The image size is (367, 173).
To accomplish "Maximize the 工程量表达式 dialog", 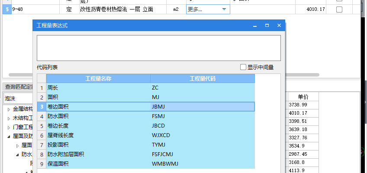I will tap(267, 26).
